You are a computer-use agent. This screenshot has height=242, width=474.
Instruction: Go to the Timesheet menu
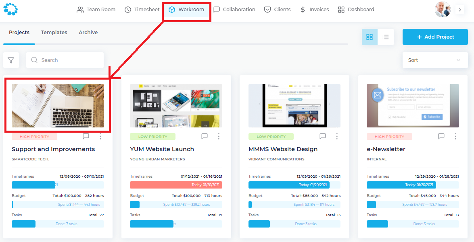[142, 10]
